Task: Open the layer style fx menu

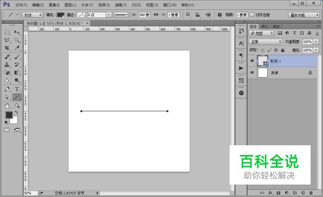Action: coord(270,193)
